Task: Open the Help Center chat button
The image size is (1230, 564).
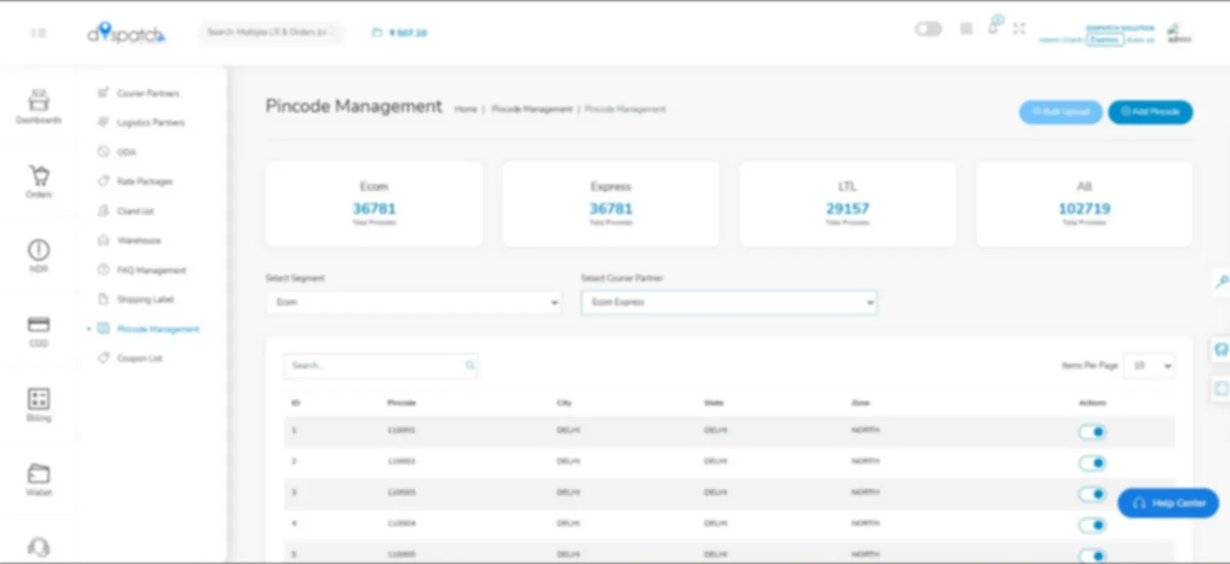Action: [x=1167, y=503]
